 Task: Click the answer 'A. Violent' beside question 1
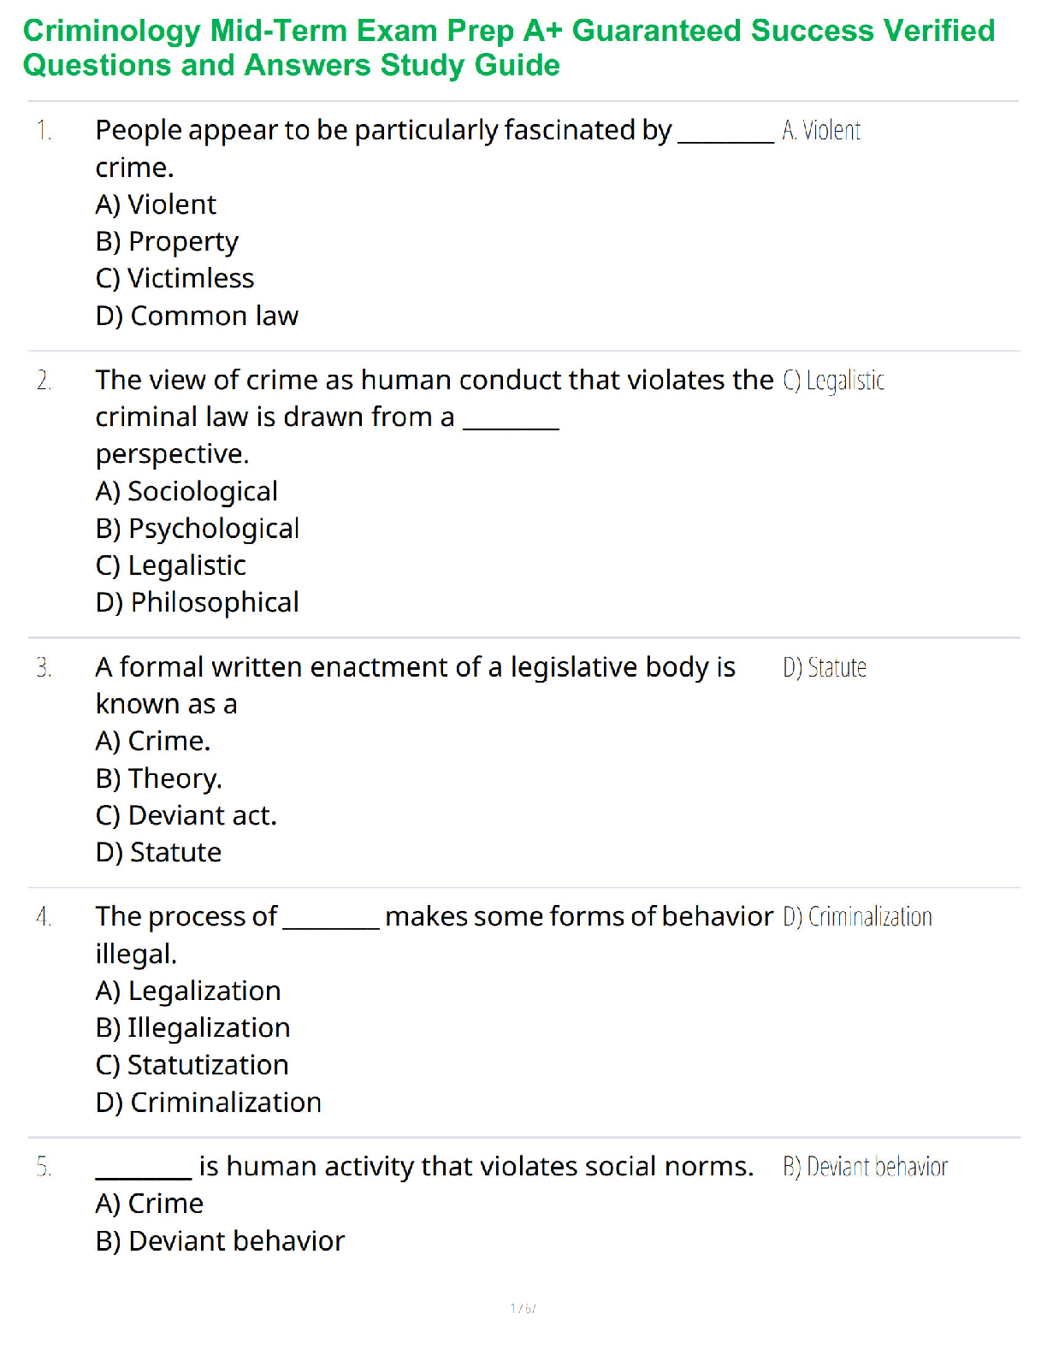[x=821, y=131]
